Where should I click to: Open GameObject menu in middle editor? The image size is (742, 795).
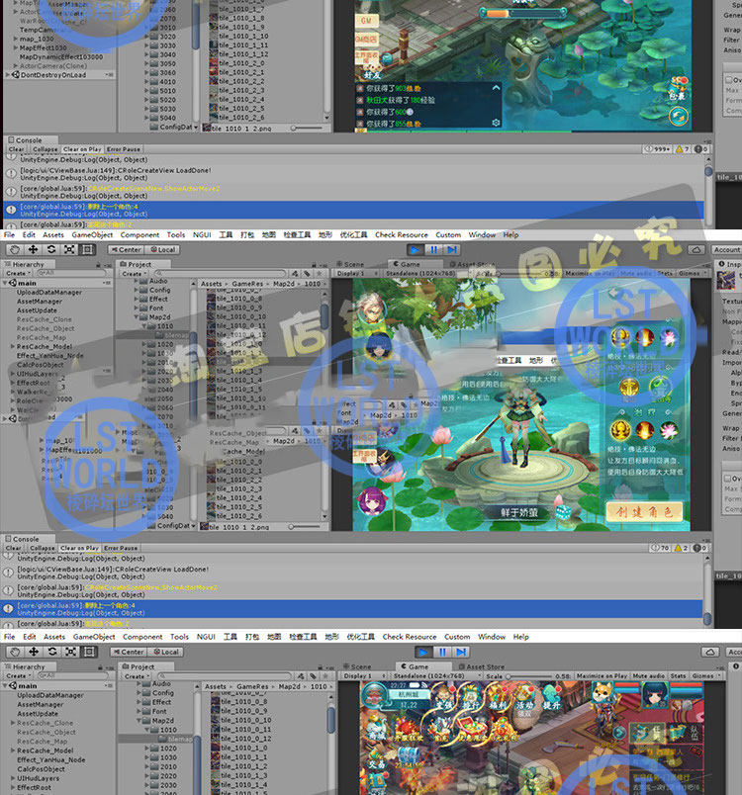tap(92, 234)
